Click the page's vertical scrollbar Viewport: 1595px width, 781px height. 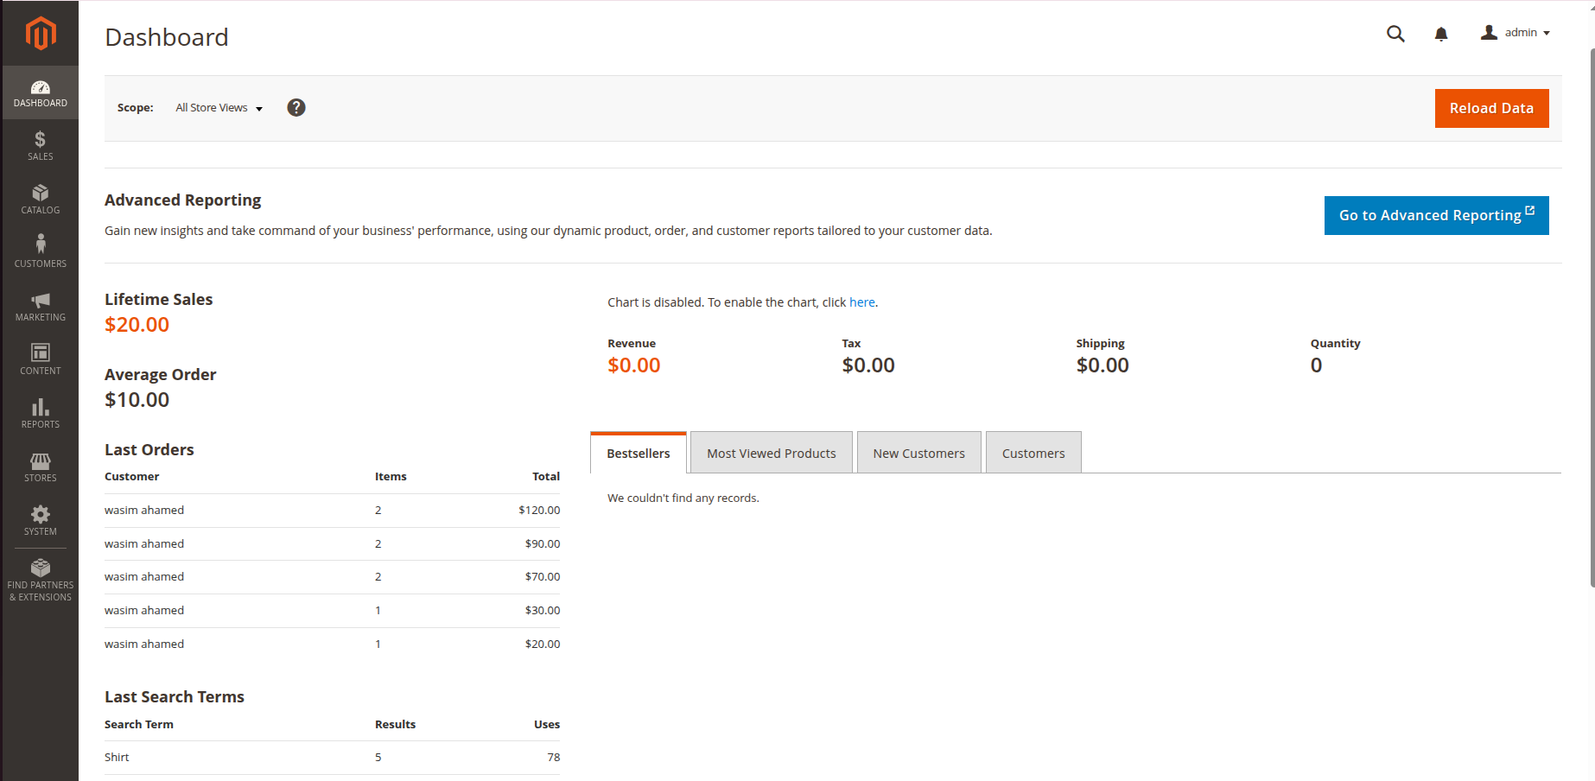point(1592,320)
